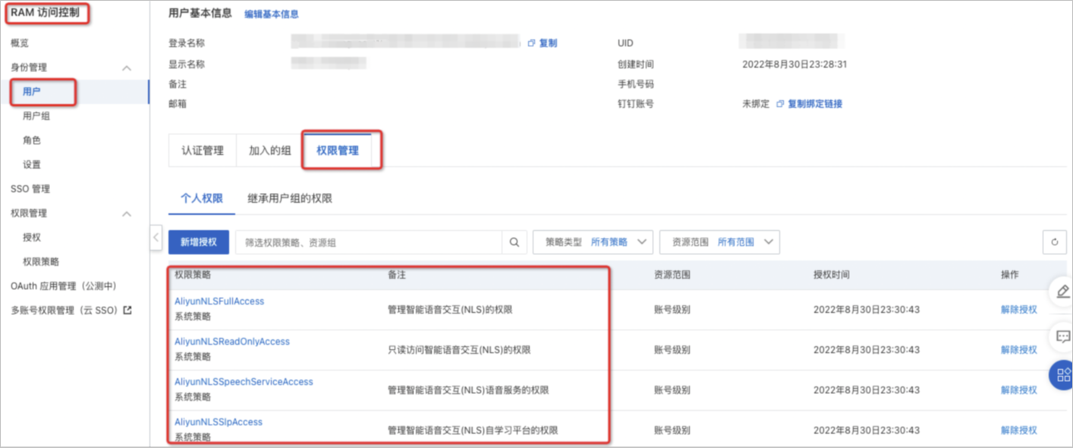
Task: Click 解除授权 for AliyunNLSSpeechServiceAccess
Action: click(1018, 390)
